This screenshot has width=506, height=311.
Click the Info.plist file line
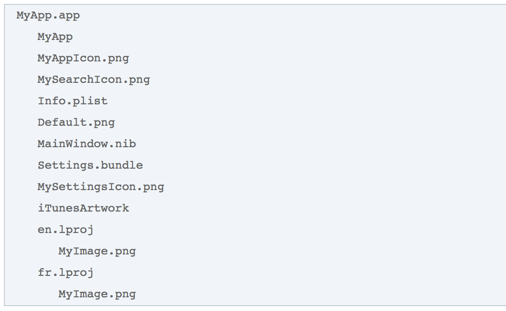coord(72,101)
